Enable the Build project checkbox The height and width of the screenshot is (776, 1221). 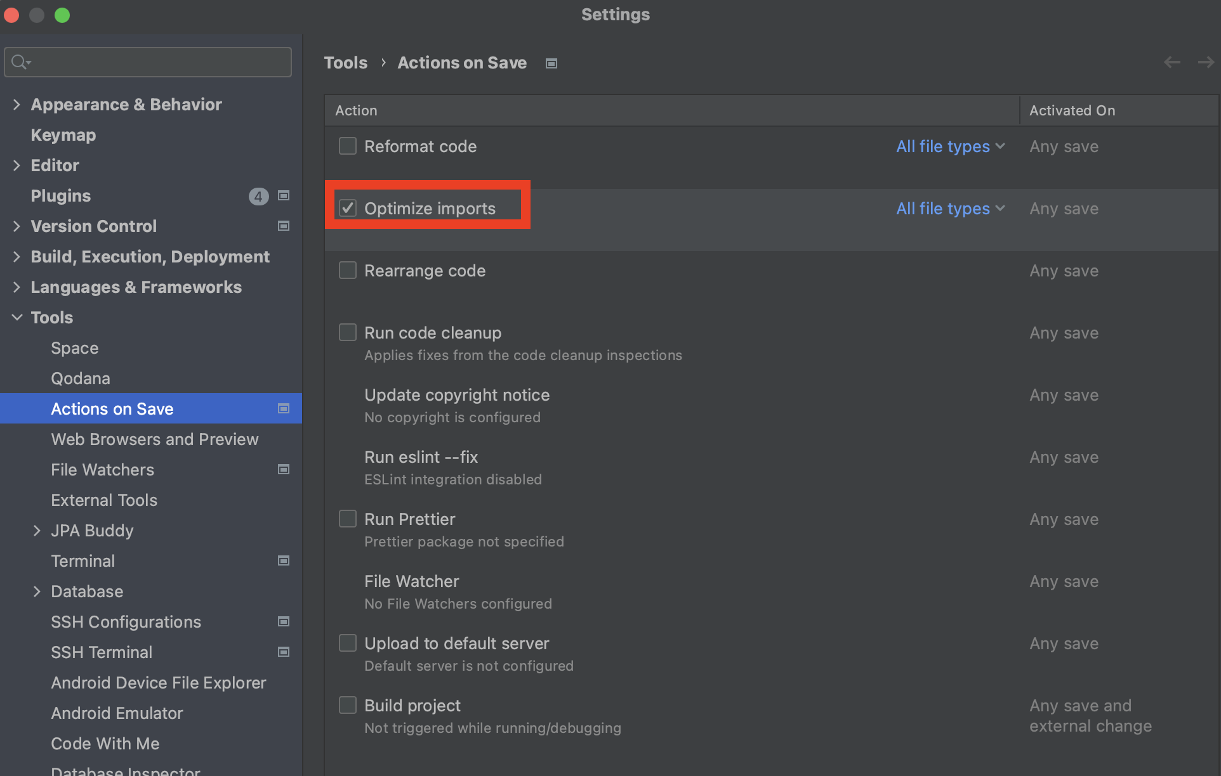pyautogui.click(x=348, y=706)
